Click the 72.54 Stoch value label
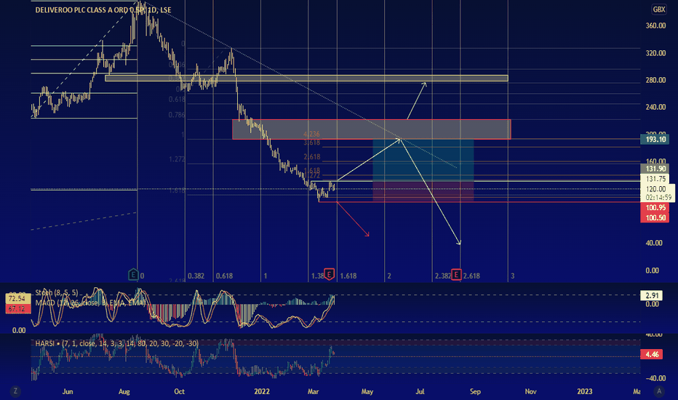 click(17, 299)
